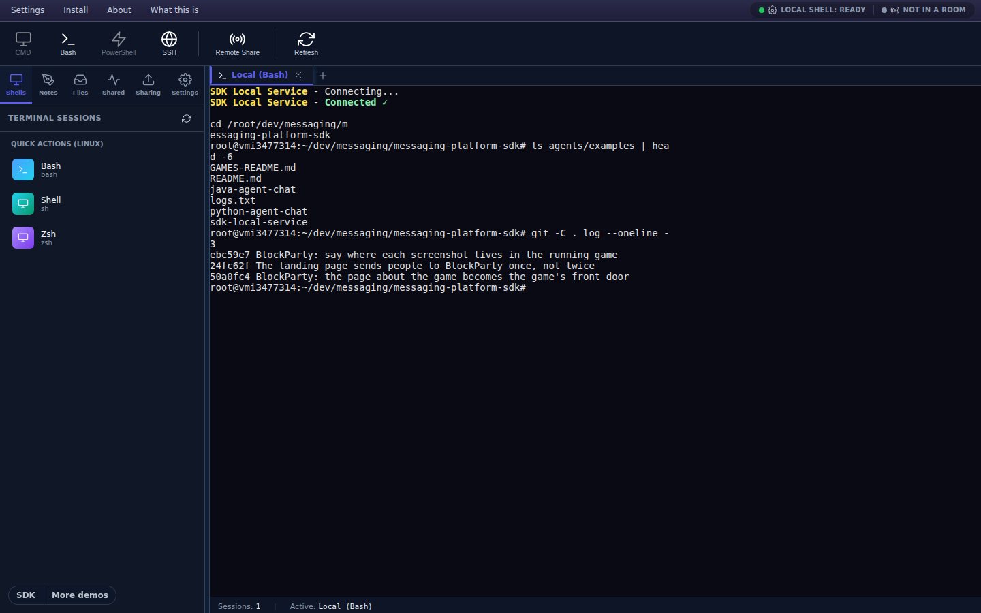The width and height of the screenshot is (981, 613).
Task: Open the sidebar Settings panel
Action: click(185, 84)
